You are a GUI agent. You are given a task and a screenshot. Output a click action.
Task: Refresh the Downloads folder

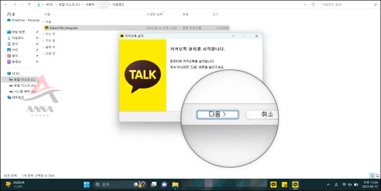pos(313,4)
